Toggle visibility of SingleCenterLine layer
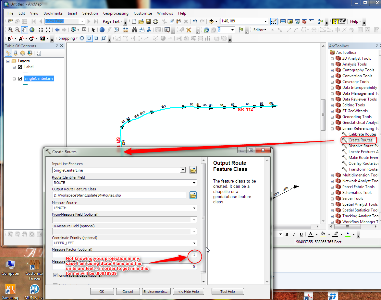381x300 pixels. 20,78
